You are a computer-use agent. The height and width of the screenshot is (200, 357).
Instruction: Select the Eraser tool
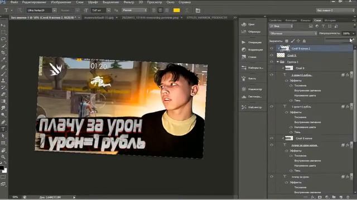[x=3, y=94]
